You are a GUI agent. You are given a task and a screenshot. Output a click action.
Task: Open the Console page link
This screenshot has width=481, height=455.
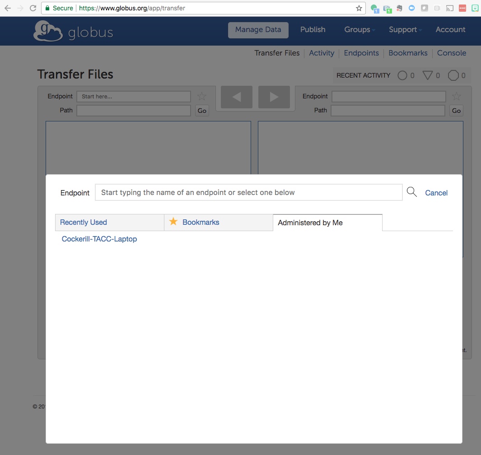point(452,53)
